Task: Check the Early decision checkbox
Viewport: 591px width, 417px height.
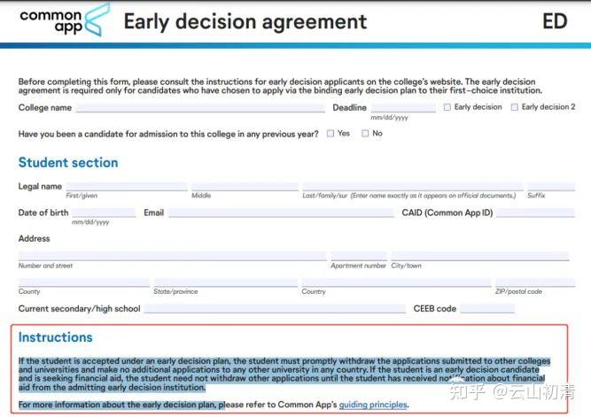Action: click(x=447, y=107)
